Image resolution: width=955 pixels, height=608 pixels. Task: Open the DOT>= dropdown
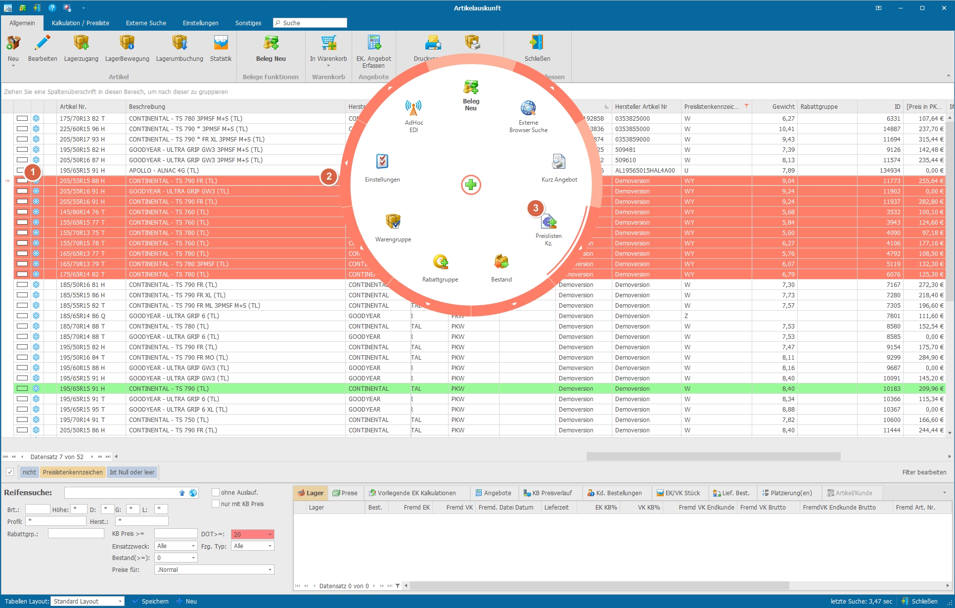point(270,534)
